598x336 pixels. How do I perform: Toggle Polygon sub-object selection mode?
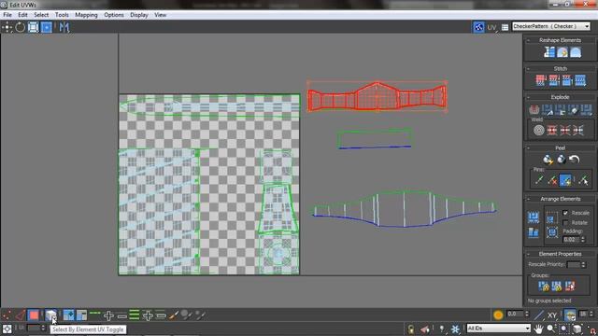click(34, 315)
